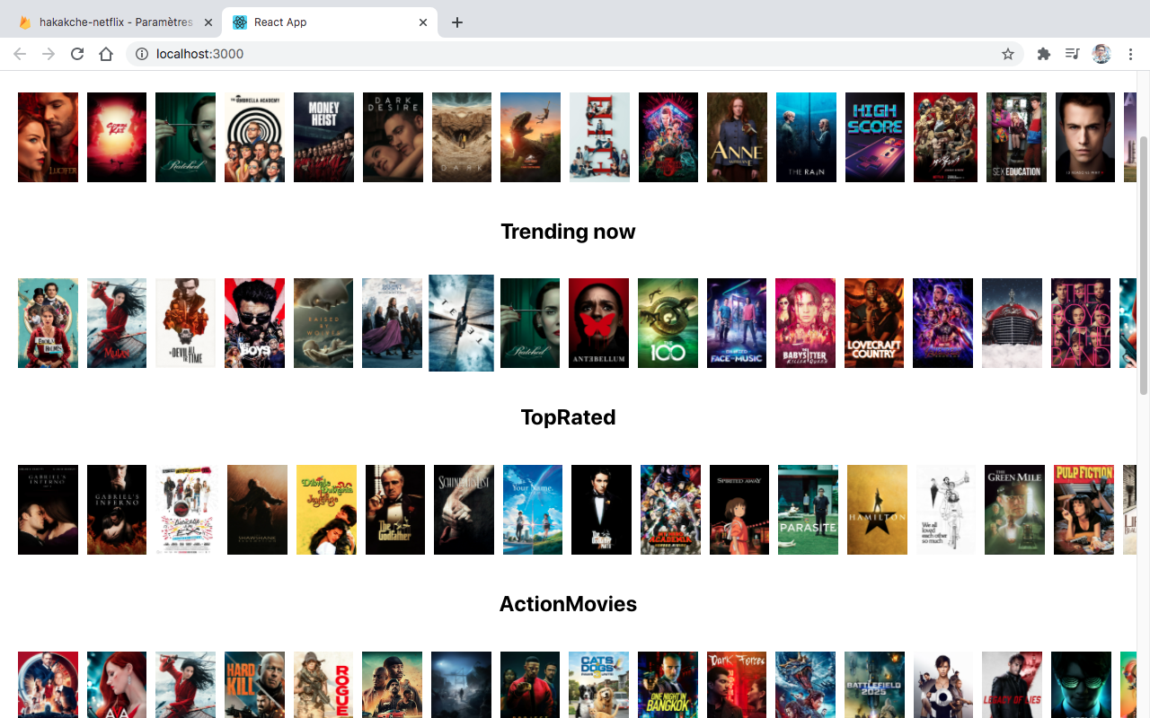Viewport: 1150px width, 718px height.
Task: Choose the Money Heist poster
Action: point(323,137)
